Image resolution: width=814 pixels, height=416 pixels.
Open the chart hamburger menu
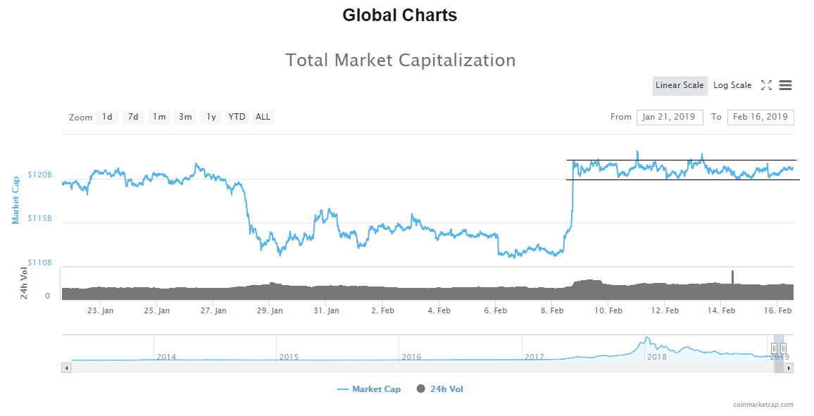(785, 85)
